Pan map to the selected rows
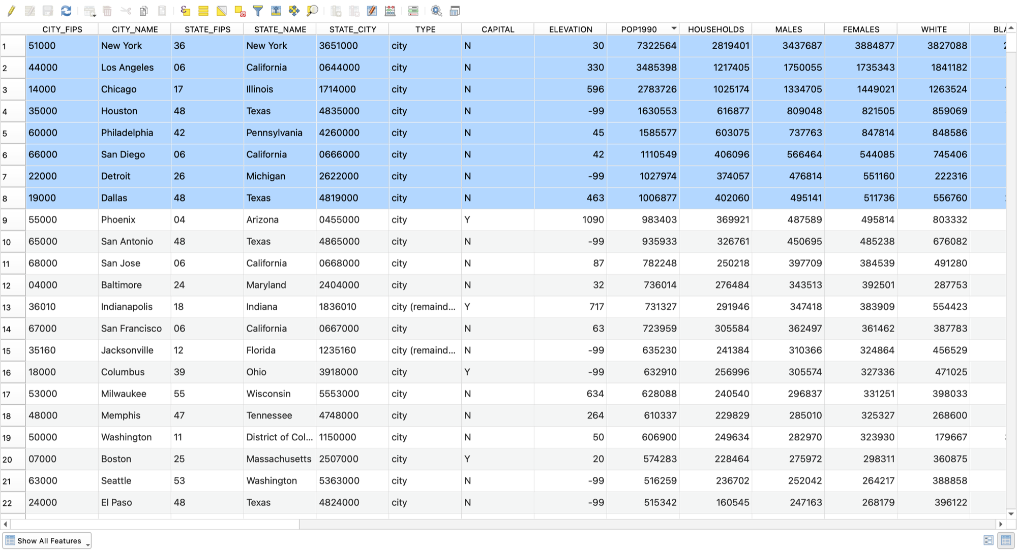1017x551 pixels. coord(294,11)
